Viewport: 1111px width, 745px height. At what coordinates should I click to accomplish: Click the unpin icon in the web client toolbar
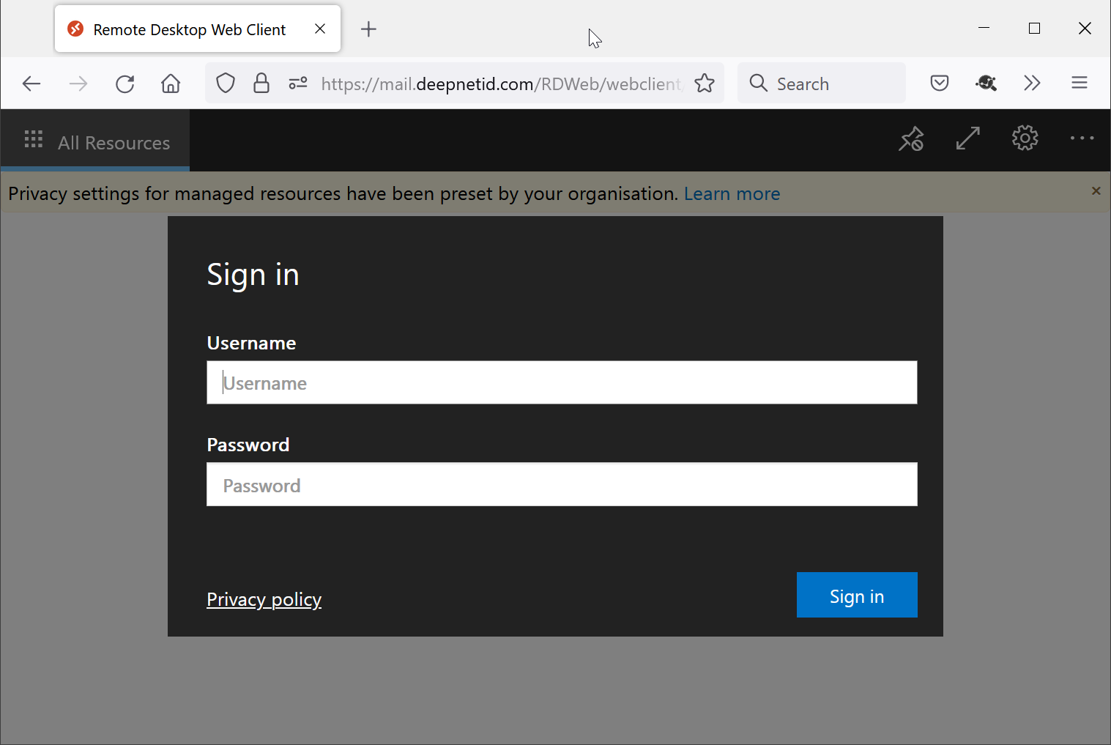click(911, 138)
